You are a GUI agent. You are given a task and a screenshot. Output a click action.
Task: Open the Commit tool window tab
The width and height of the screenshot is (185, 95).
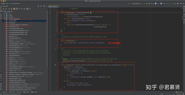point(1,16)
